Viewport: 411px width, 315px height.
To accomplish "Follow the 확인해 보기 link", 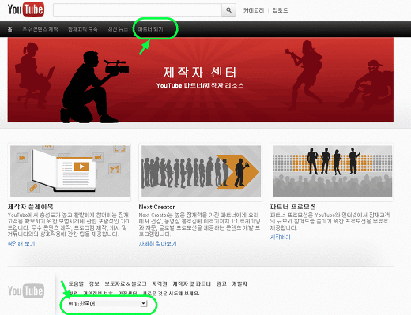I will [21, 243].
